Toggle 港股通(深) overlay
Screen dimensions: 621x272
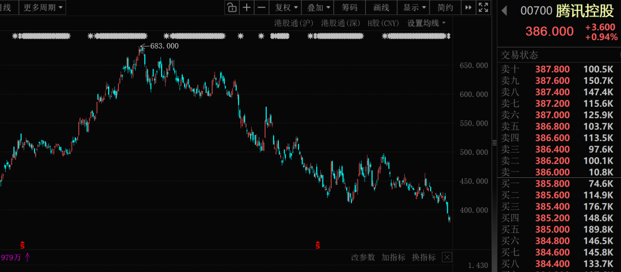(x=340, y=24)
